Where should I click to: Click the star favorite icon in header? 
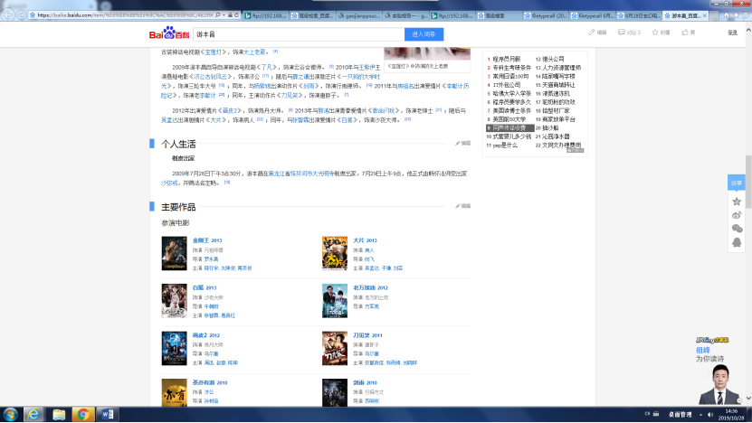[655, 33]
